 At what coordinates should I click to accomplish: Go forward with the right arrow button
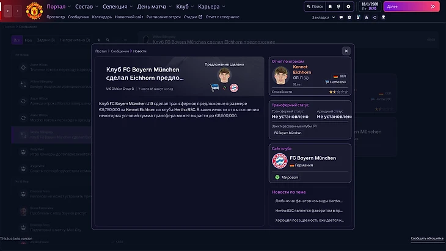[x=17, y=11]
